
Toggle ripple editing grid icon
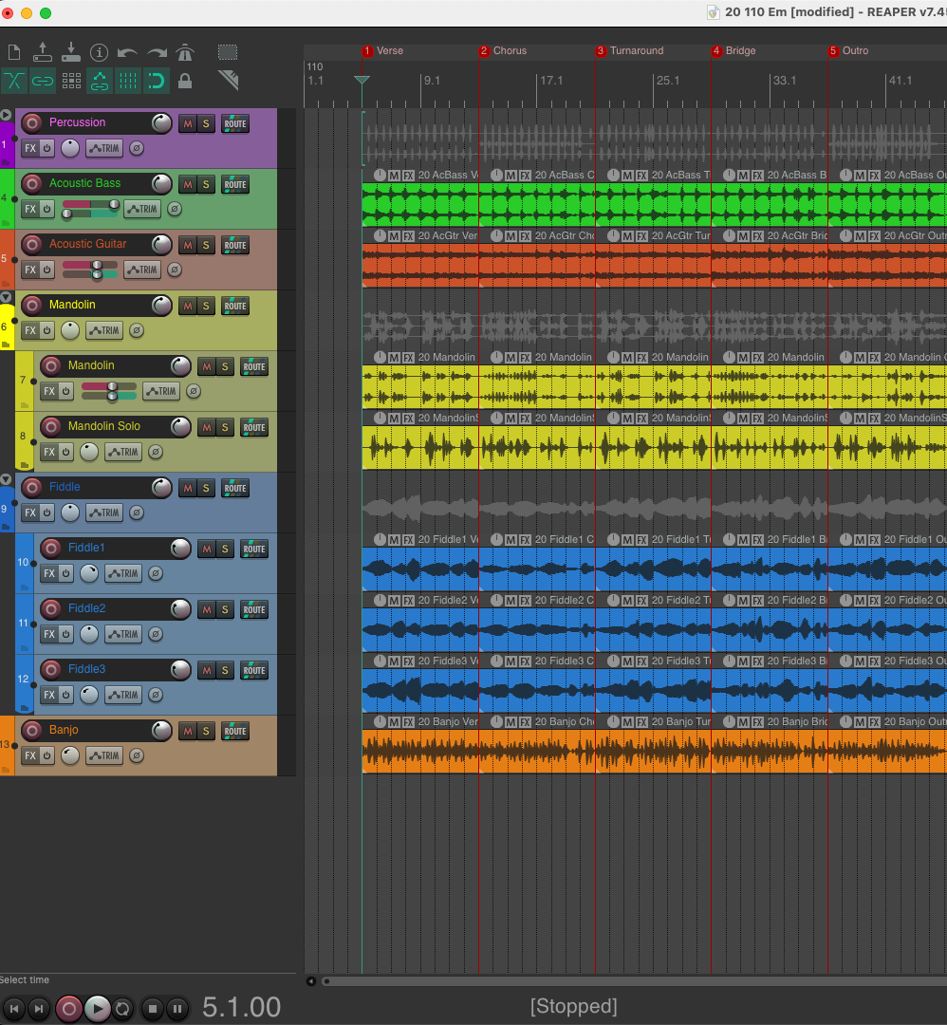click(71, 81)
